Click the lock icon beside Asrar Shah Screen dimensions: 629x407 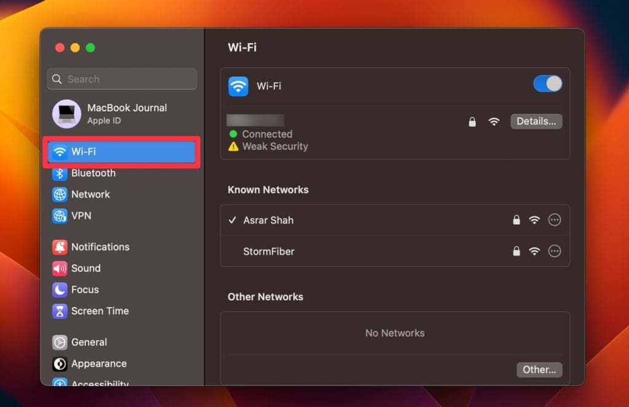516,220
